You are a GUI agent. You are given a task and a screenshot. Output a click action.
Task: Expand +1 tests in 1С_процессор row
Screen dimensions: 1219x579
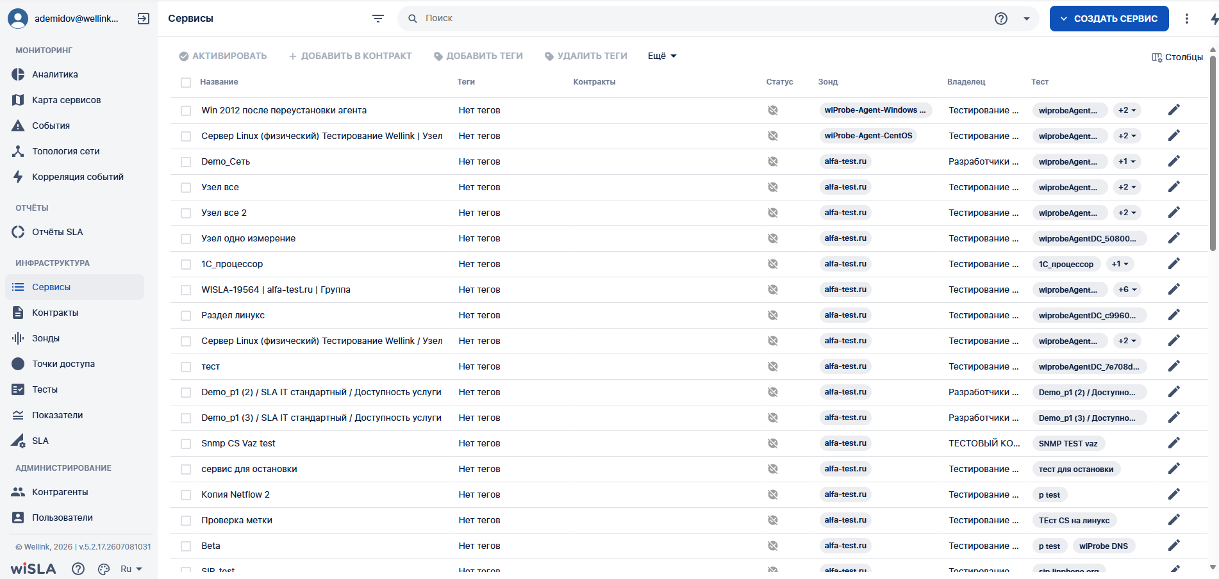[1120, 264]
